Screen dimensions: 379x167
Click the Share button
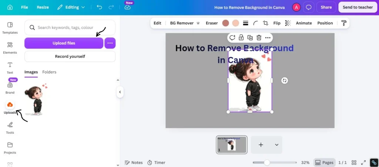326,7
